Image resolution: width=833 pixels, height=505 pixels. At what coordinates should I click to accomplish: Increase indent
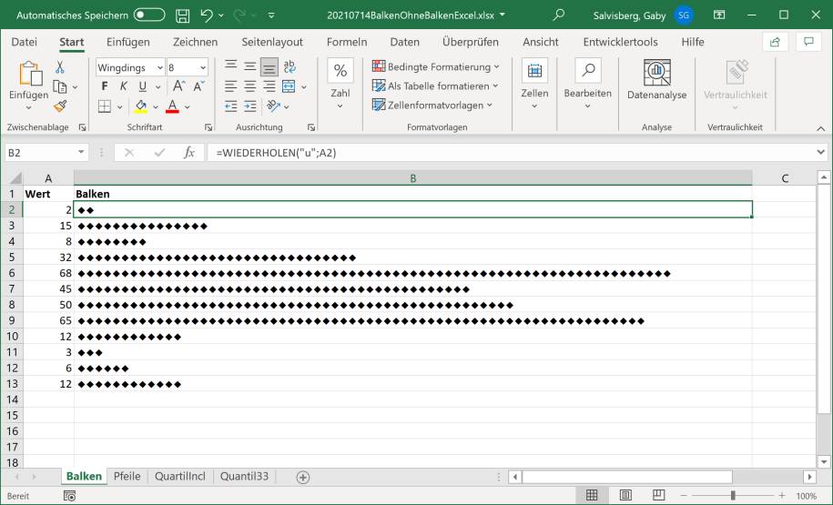249,106
